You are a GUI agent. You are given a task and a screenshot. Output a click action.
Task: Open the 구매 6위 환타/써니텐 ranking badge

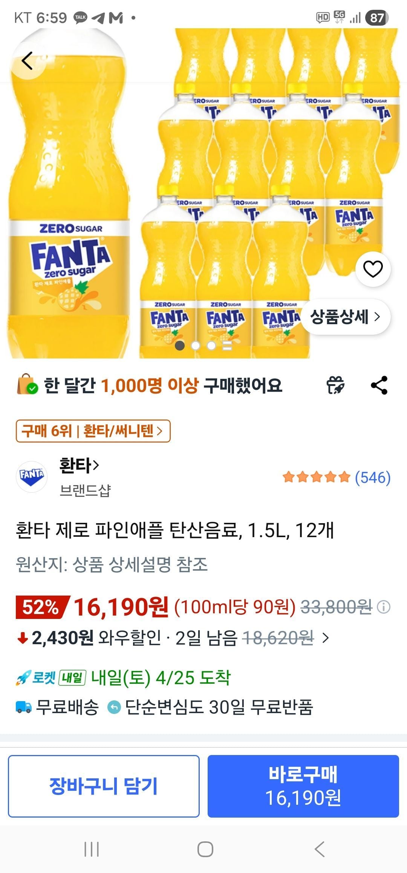93,431
